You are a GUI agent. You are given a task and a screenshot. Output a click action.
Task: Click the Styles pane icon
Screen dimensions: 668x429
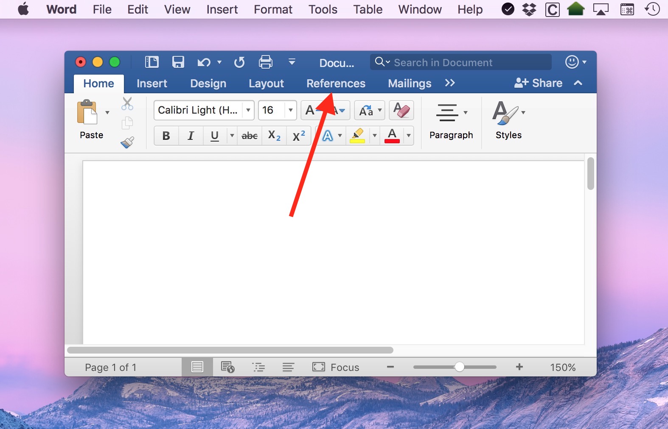tap(505, 113)
